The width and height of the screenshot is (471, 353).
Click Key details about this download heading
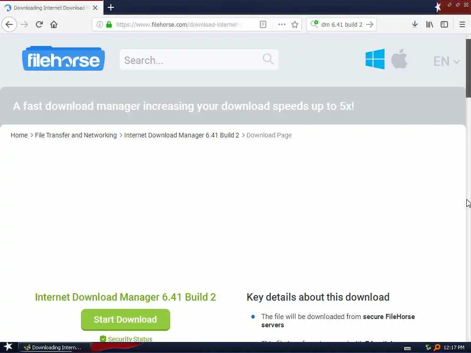click(318, 297)
